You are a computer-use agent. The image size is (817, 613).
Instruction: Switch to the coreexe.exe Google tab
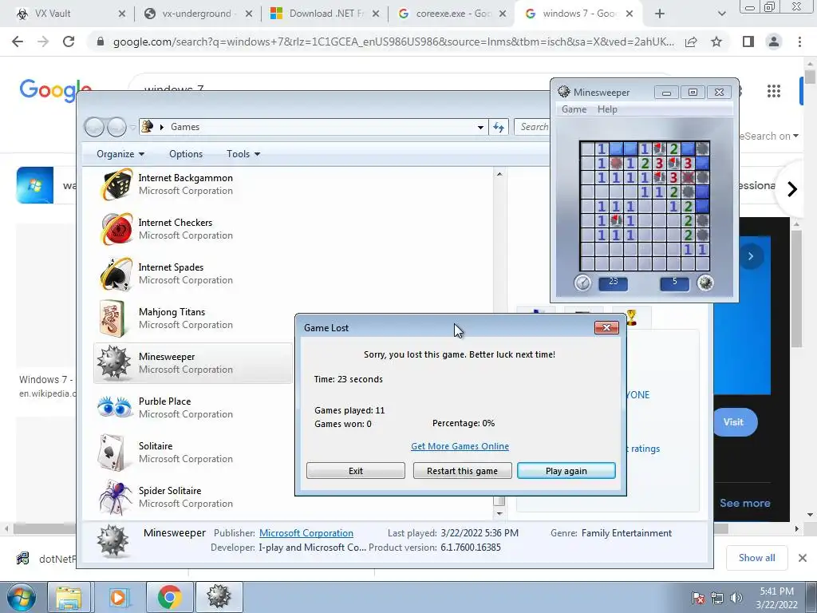[453, 14]
